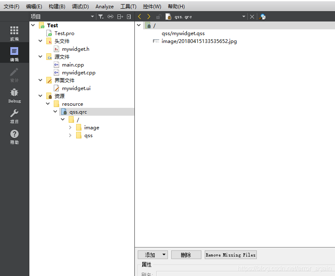Expand the image folder in tree
The height and width of the screenshot is (276, 335).
pos(70,127)
